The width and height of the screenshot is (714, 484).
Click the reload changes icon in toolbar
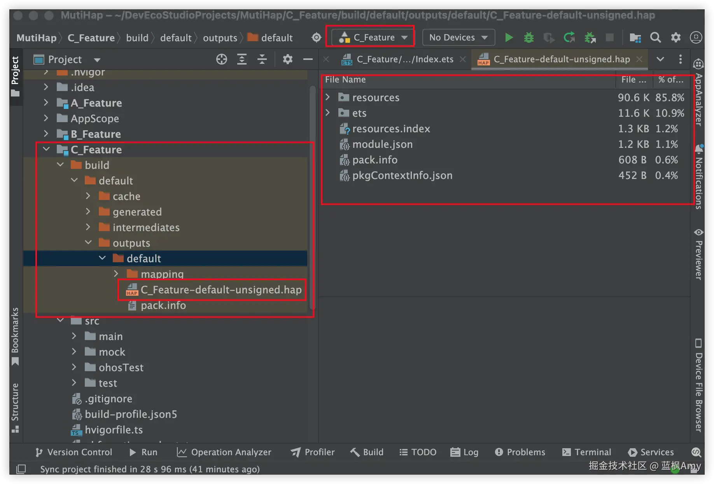click(x=569, y=38)
